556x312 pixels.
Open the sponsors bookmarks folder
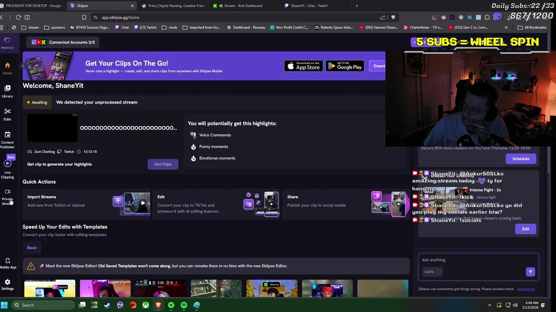tap(55, 27)
